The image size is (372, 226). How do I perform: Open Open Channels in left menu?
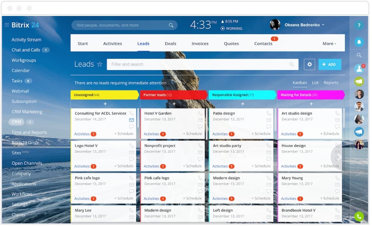click(27, 164)
